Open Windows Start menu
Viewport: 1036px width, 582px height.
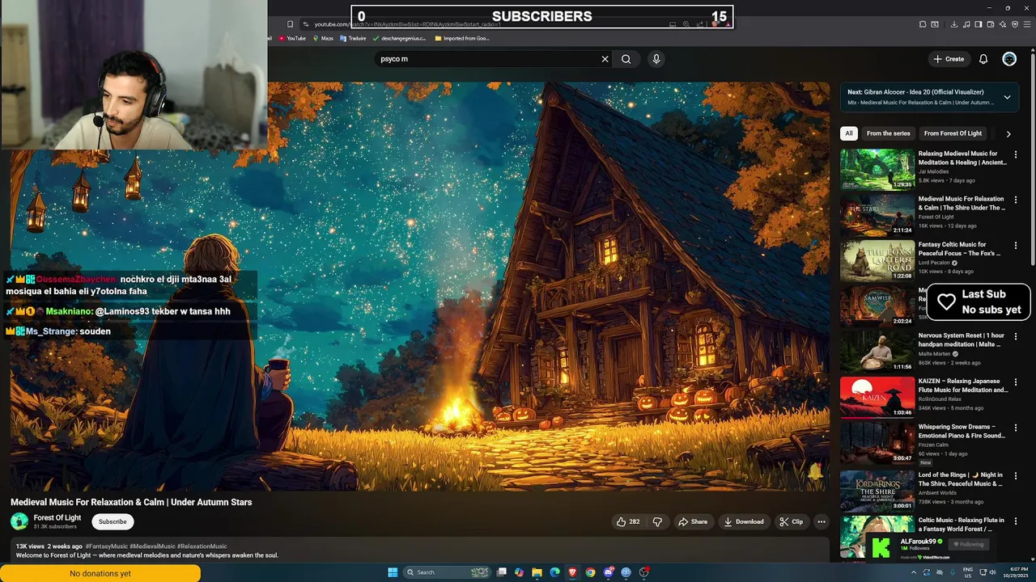tap(393, 572)
